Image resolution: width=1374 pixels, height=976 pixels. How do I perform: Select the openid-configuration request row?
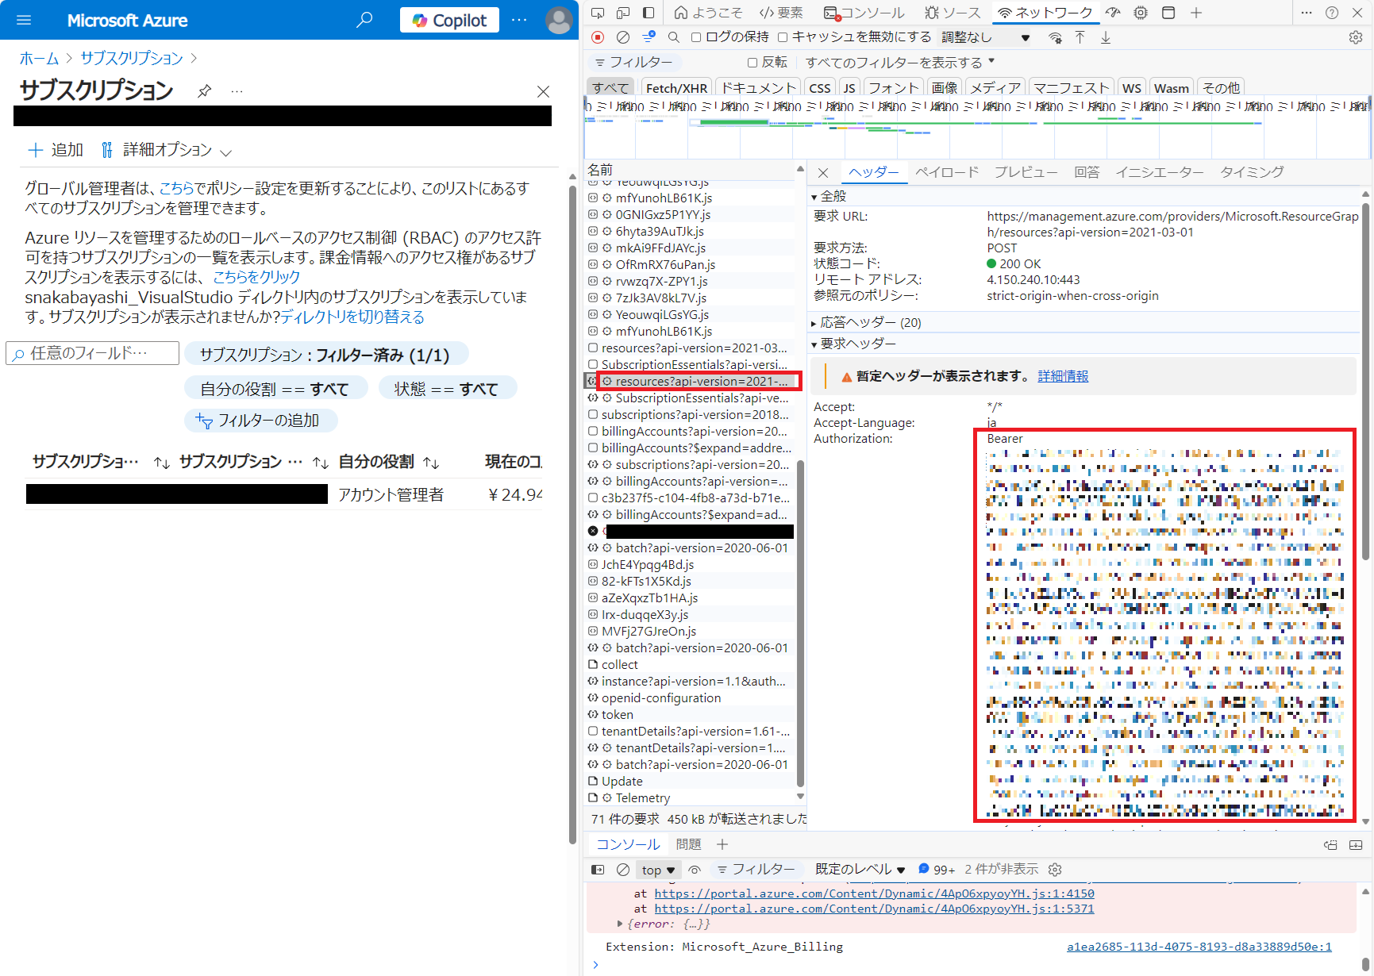pos(690,698)
